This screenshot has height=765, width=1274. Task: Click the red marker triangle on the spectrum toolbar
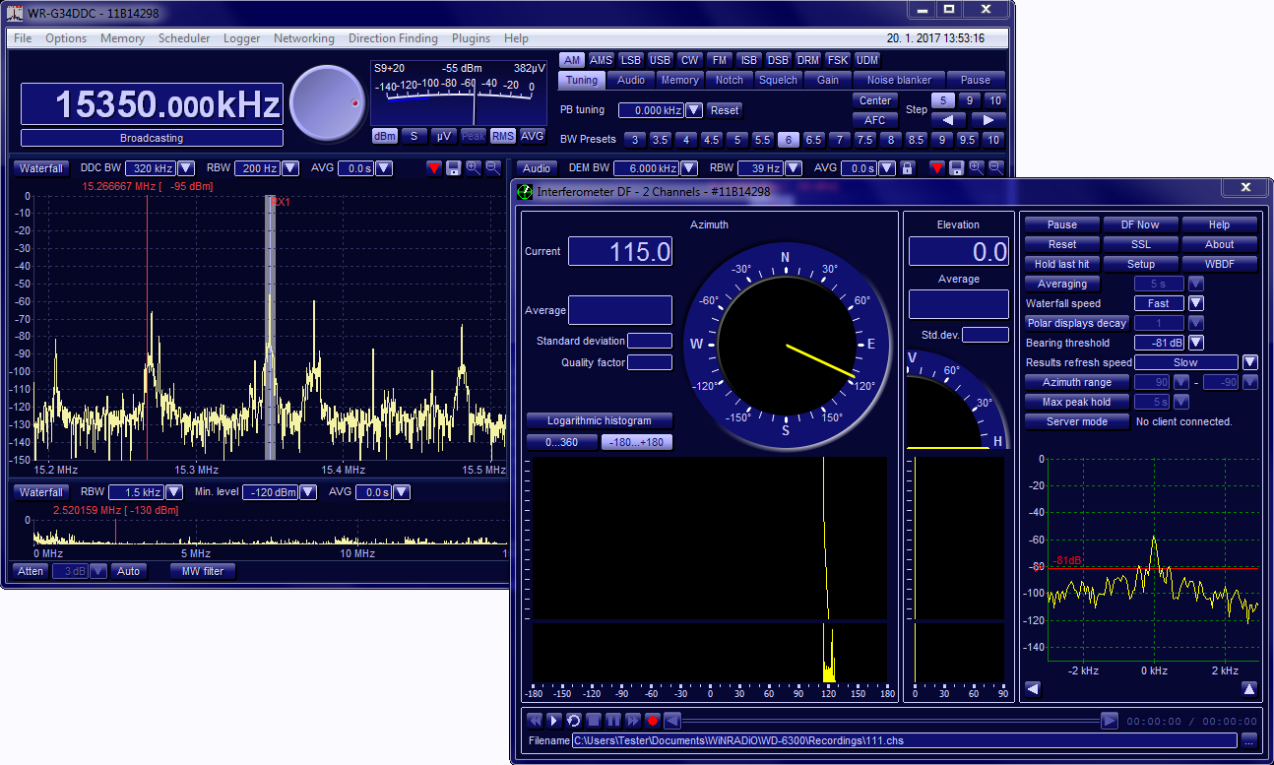coord(434,168)
